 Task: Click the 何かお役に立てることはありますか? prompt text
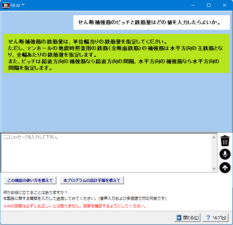(x=35, y=193)
